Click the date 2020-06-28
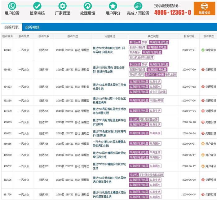 click(x=189, y=122)
